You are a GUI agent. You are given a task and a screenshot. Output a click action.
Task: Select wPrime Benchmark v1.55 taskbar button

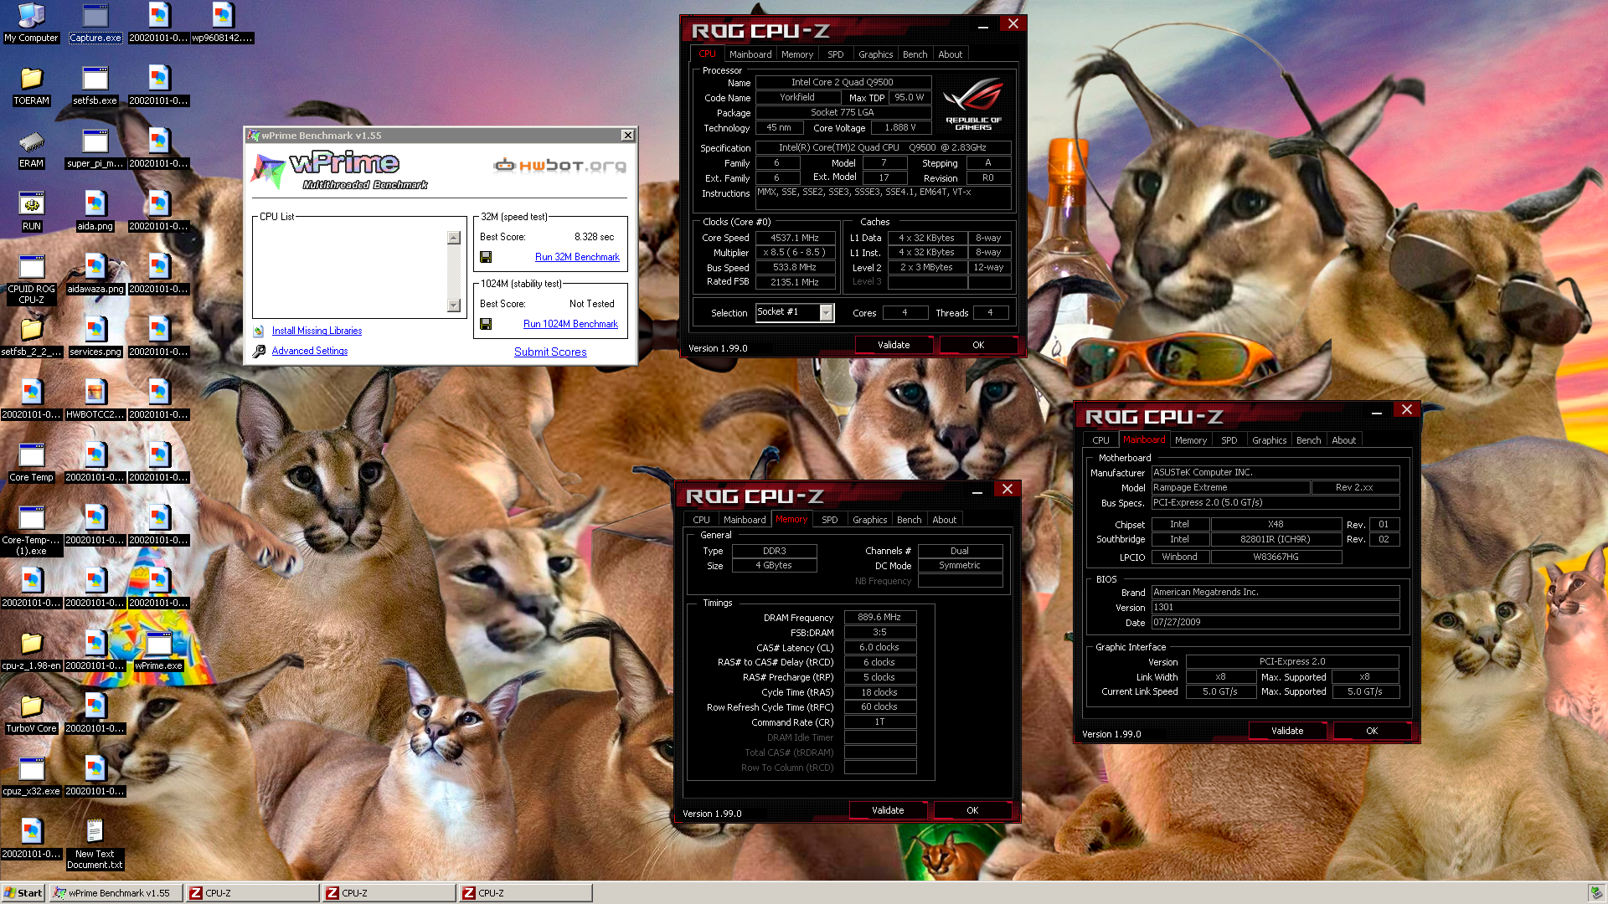tap(116, 893)
